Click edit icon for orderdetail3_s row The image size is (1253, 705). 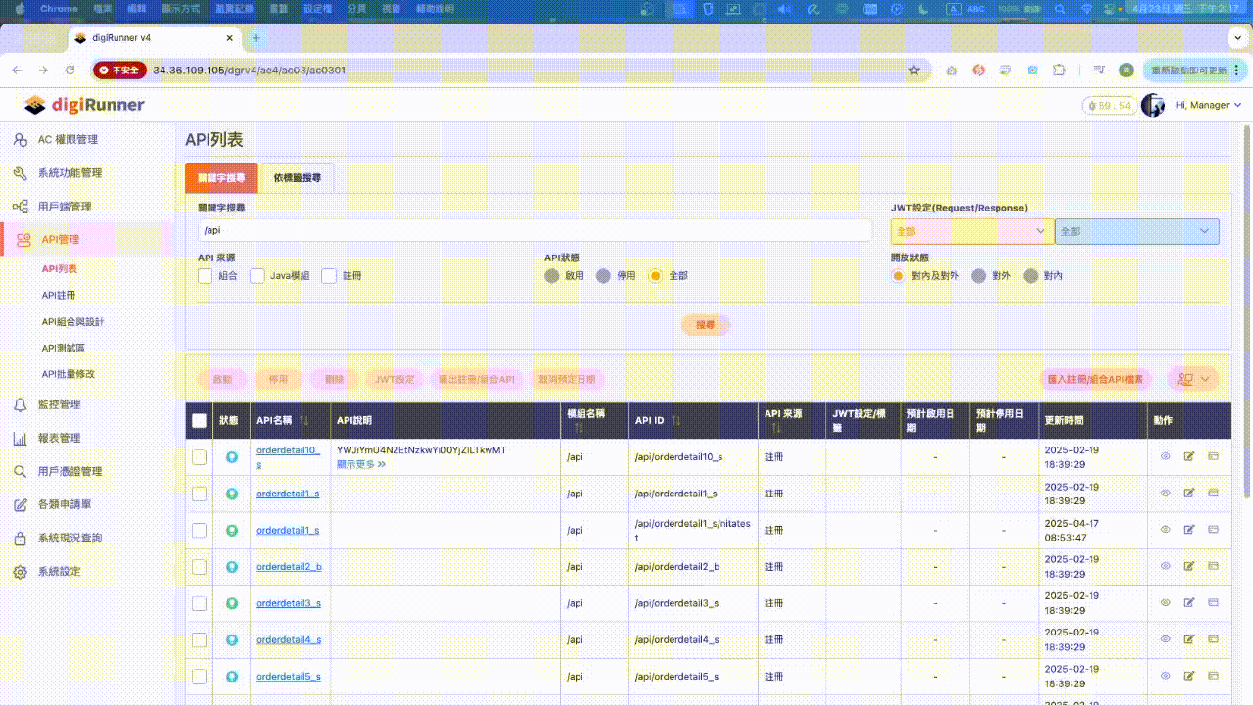point(1189,602)
